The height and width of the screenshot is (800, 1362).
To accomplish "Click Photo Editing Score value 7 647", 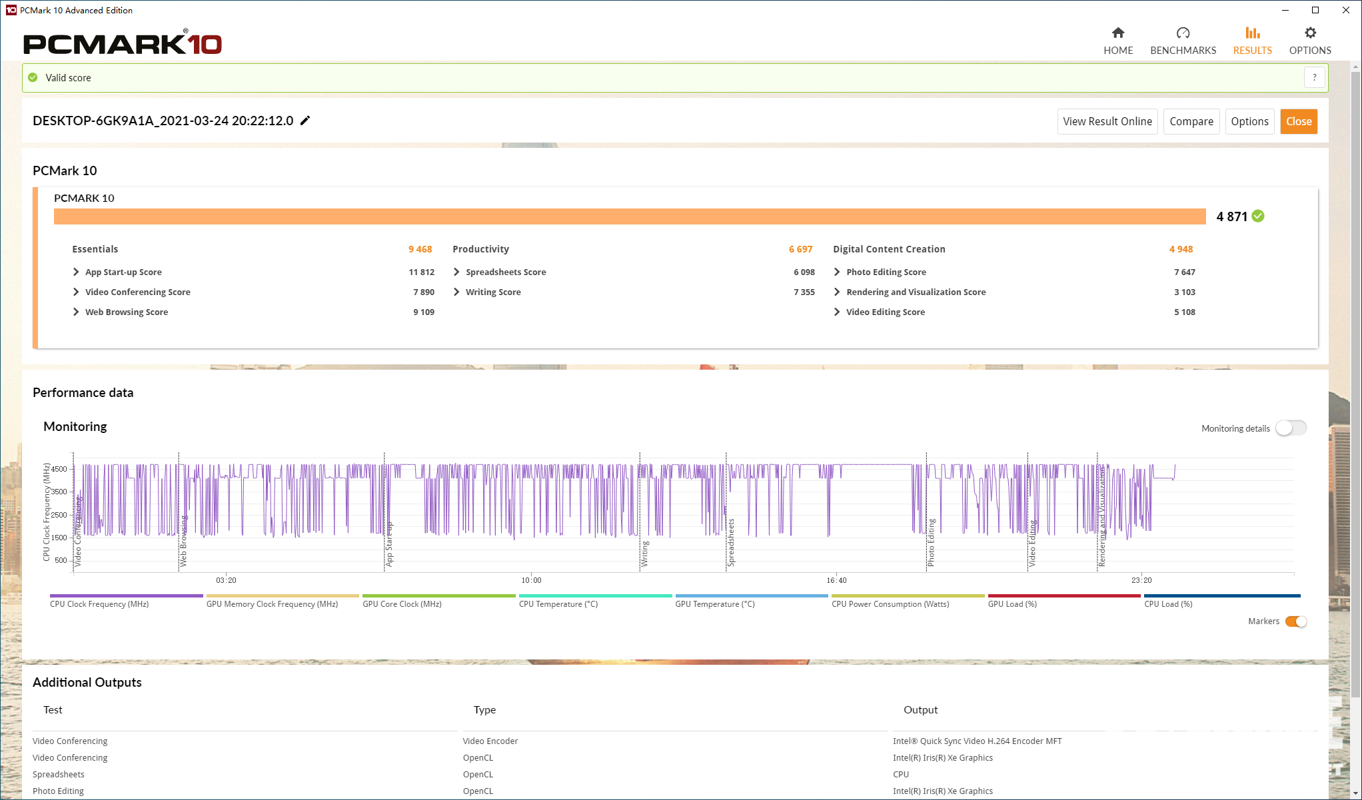I will [x=1184, y=272].
